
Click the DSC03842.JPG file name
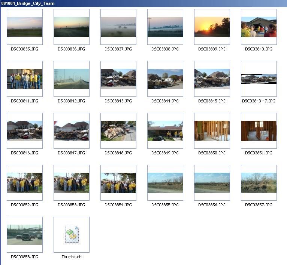tap(72, 101)
